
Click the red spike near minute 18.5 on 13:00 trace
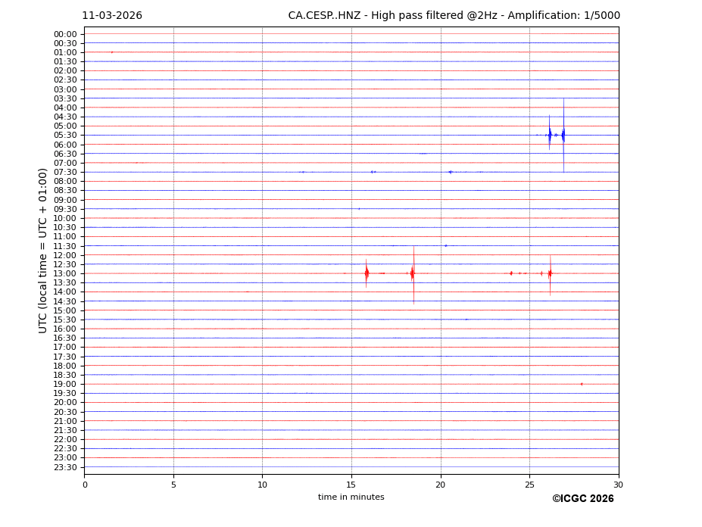click(413, 273)
